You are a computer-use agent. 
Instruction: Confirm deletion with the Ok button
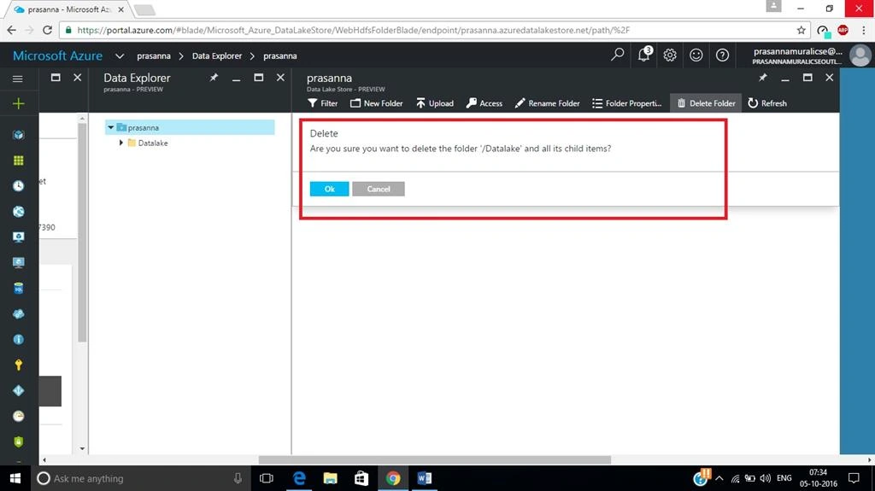(329, 190)
